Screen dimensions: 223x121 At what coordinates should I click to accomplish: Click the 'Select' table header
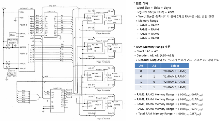coord(175,66)
